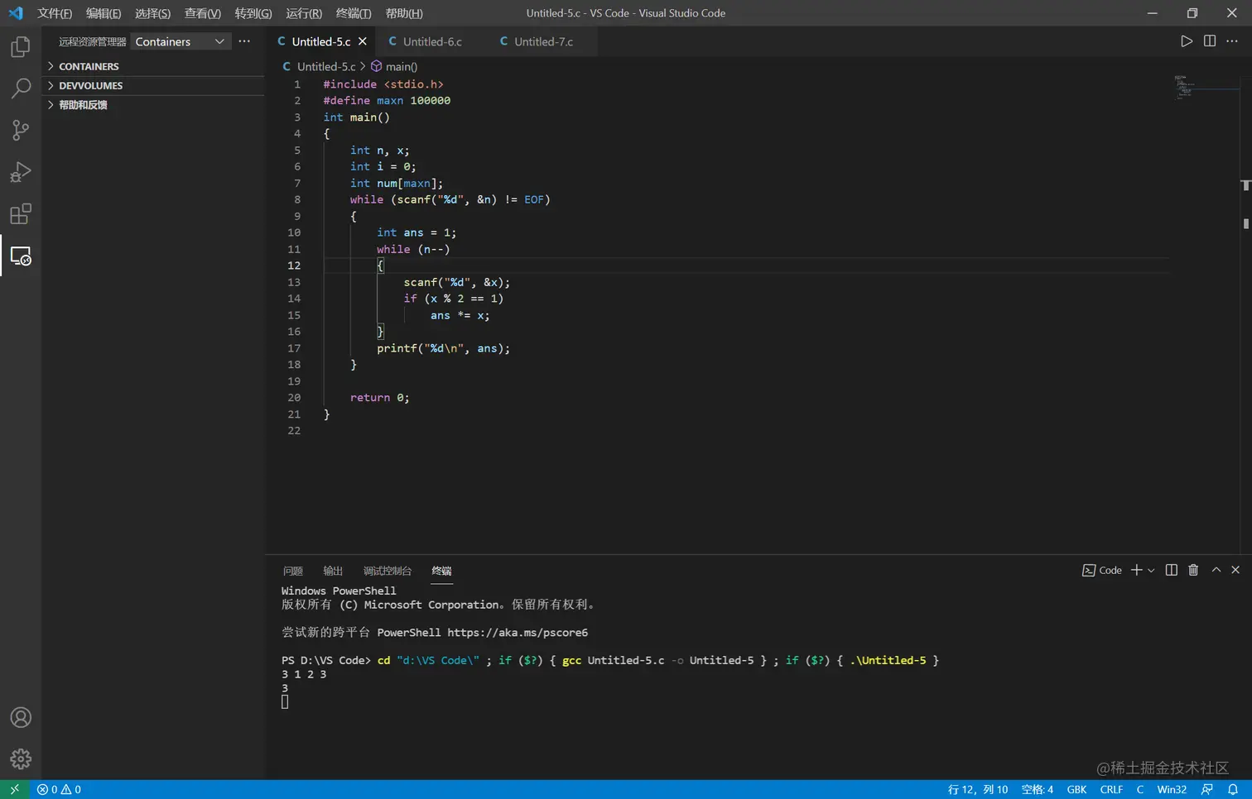This screenshot has height=799, width=1252.
Task: Open the Run and Debug view
Action: [x=21, y=172]
